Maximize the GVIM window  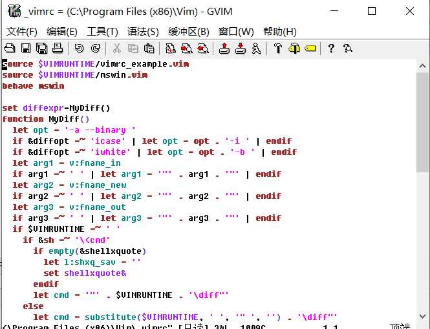(x=372, y=11)
